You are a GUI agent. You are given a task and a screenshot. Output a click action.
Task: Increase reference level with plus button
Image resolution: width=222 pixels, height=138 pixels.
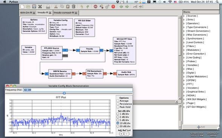coord(121,134)
